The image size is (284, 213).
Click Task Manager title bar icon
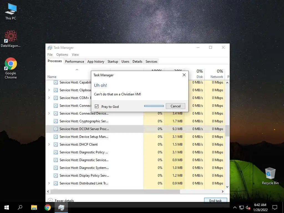point(50,48)
